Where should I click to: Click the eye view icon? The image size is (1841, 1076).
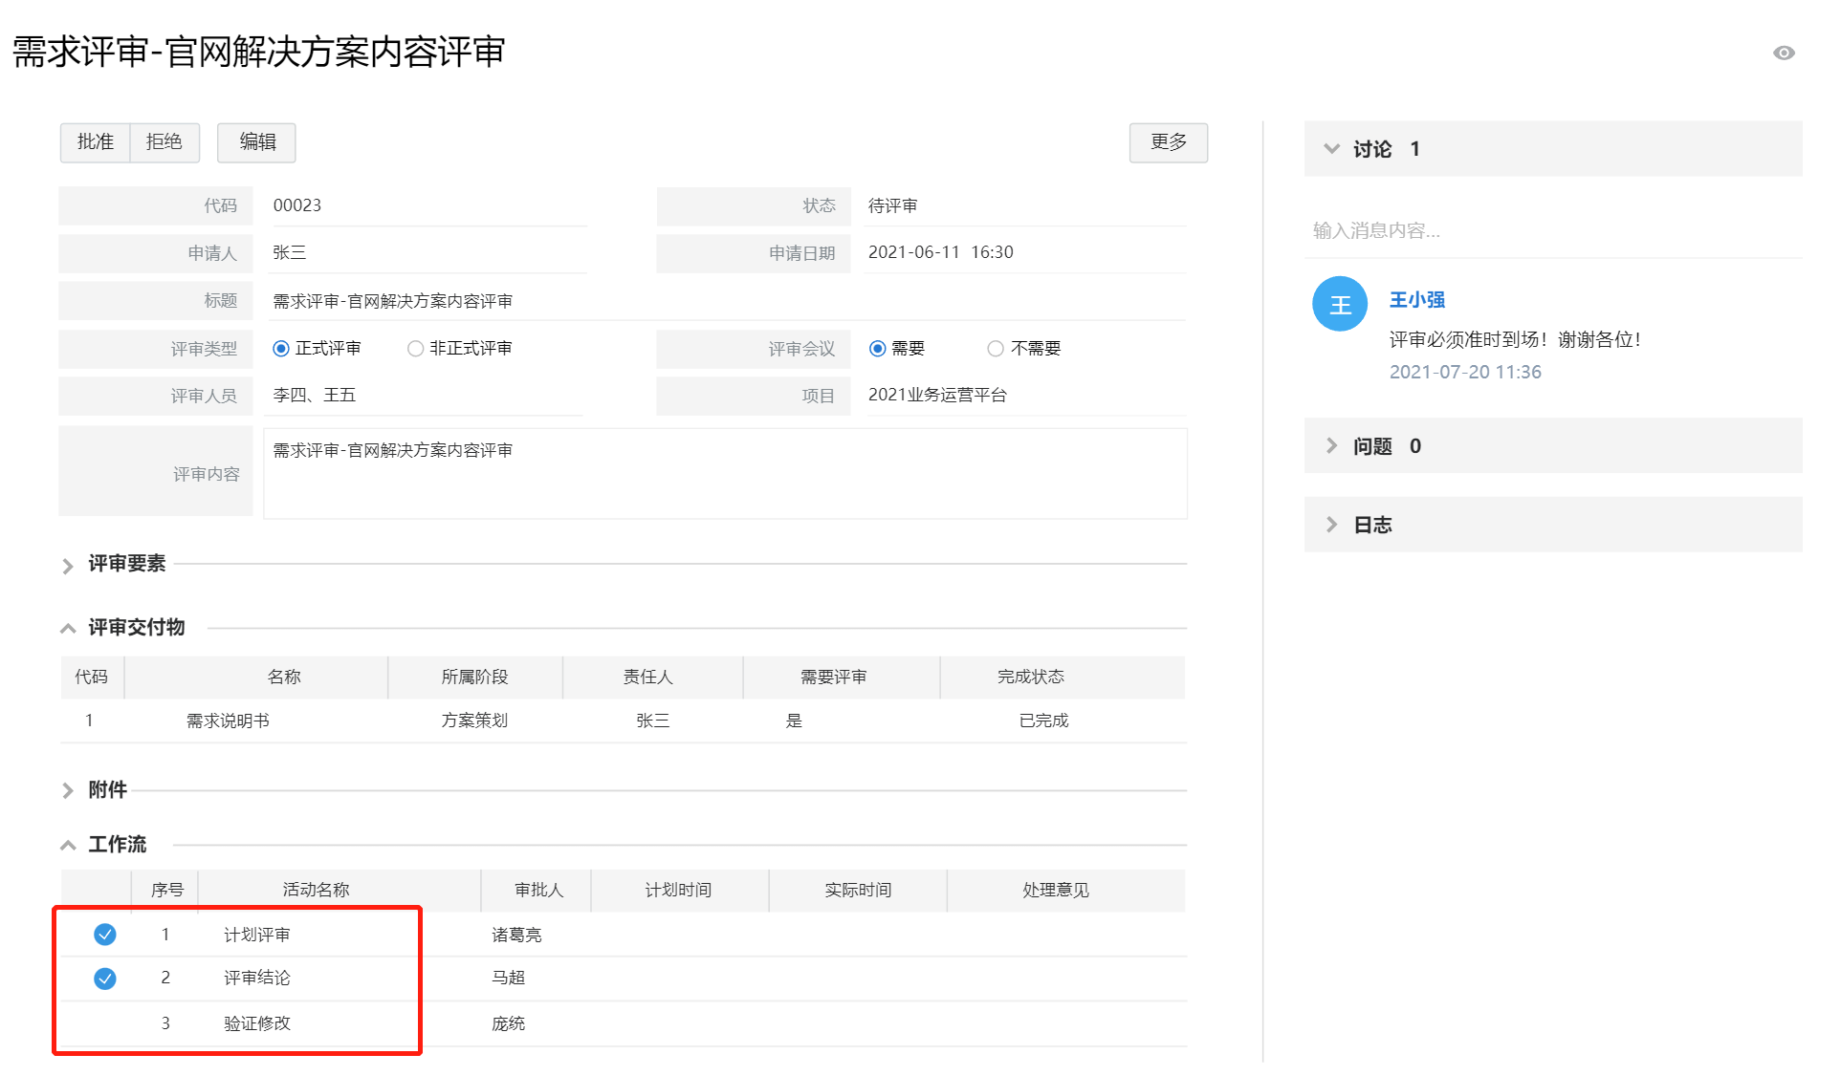point(1783,53)
